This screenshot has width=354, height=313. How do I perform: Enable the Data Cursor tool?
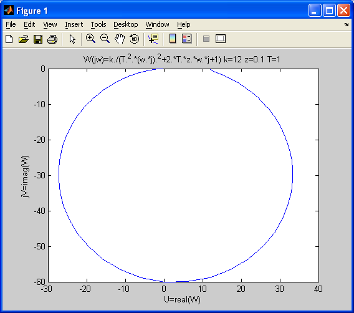(153, 39)
